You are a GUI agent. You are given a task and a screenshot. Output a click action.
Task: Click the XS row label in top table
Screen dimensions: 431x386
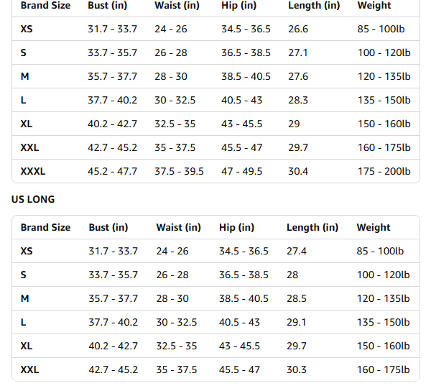[27, 29]
